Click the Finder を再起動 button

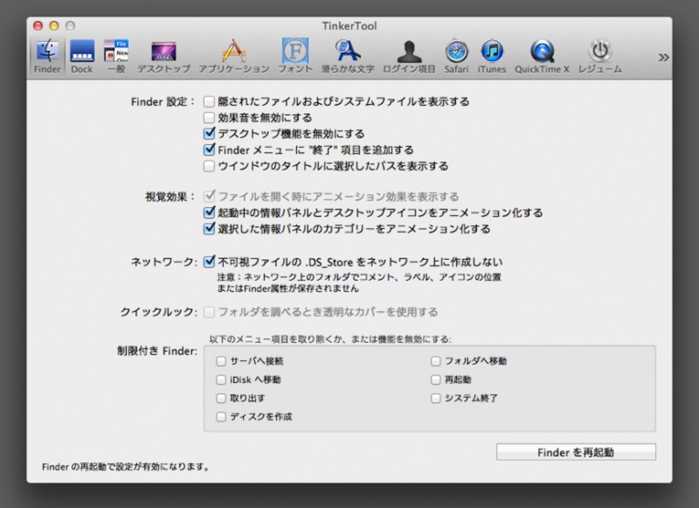tap(576, 452)
